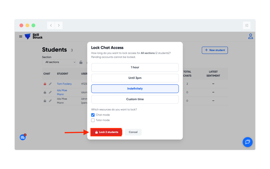Click the browser sidebar menu icon
Viewport: 270px width, 169px height.
coord(247,26)
